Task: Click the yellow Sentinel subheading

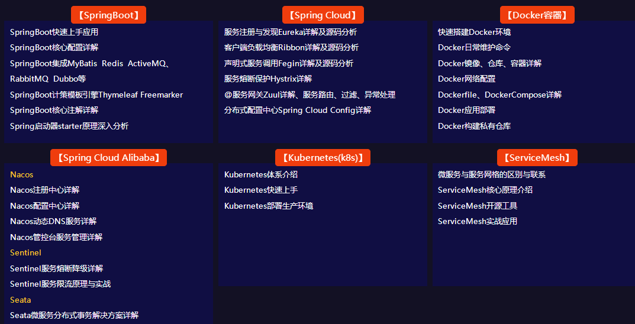Action: (x=25, y=252)
